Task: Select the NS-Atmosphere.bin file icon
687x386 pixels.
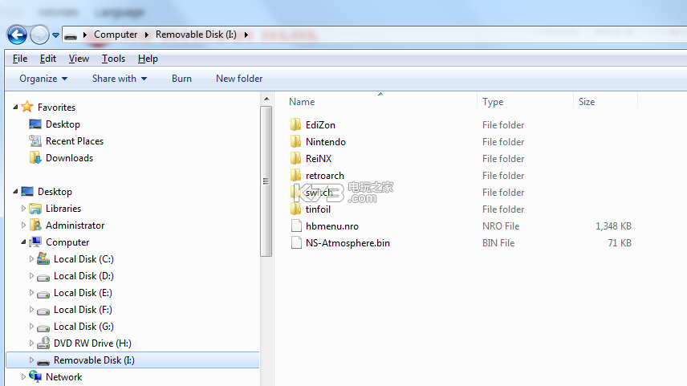Action: tap(295, 243)
